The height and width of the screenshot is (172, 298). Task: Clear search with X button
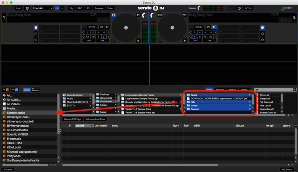pos(295,90)
